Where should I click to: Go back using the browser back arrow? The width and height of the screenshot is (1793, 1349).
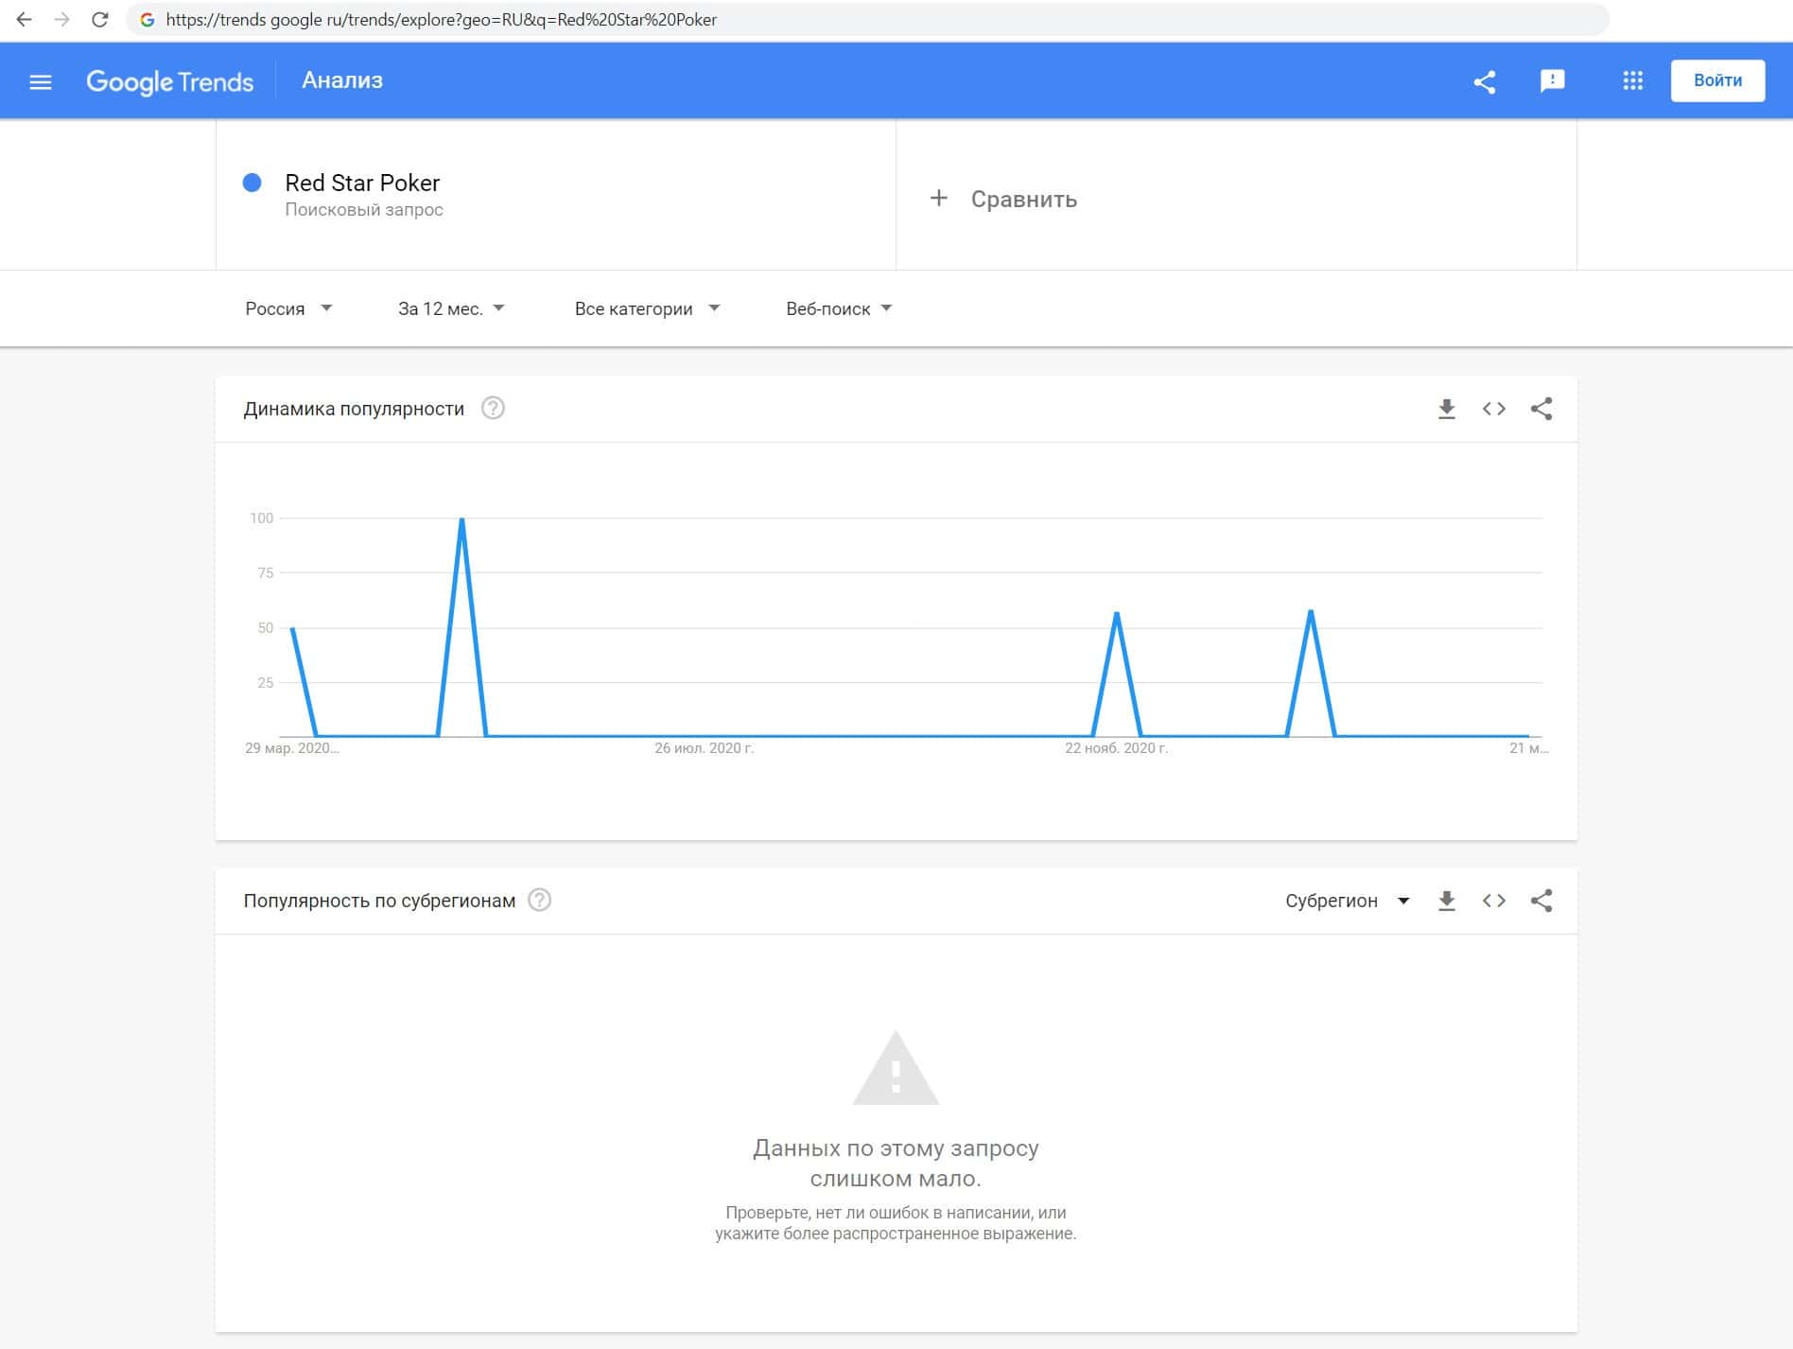[25, 19]
